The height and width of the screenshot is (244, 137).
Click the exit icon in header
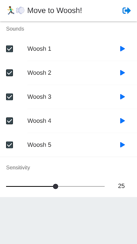(127, 11)
